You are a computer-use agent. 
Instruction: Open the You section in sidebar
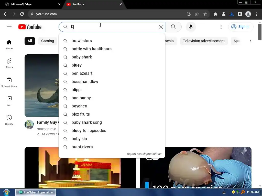point(9,101)
